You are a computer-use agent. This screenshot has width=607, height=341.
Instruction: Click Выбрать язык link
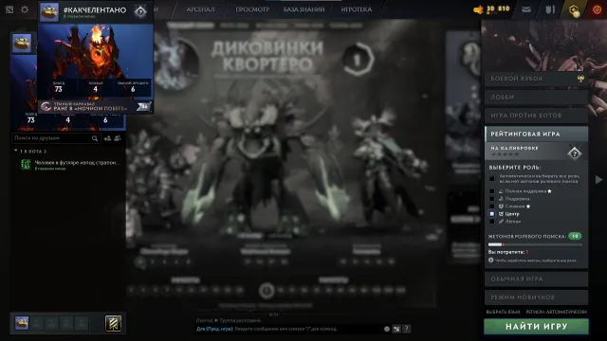(x=503, y=312)
